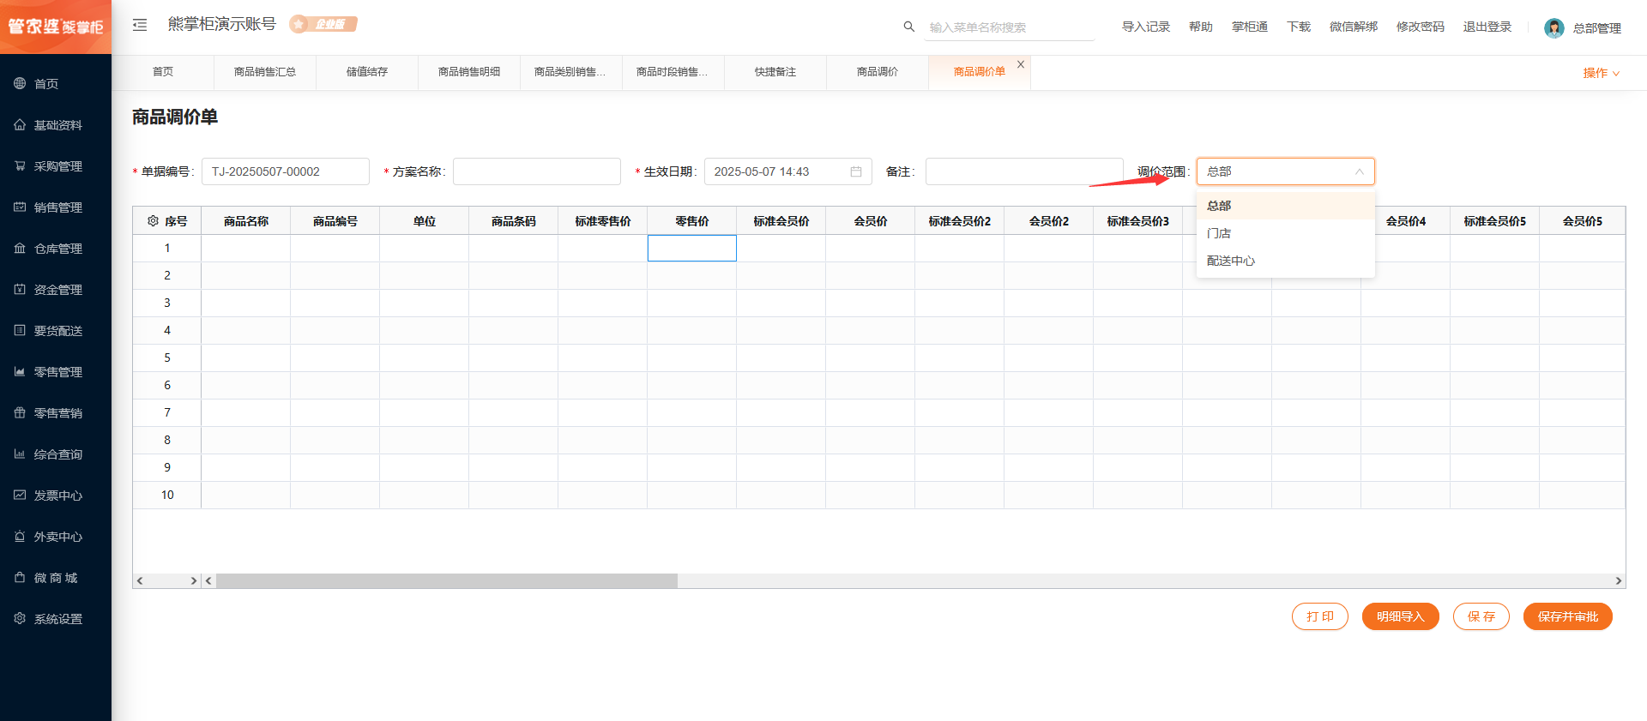
Task: Switch to the 商品调价 tab
Action: pos(878,72)
